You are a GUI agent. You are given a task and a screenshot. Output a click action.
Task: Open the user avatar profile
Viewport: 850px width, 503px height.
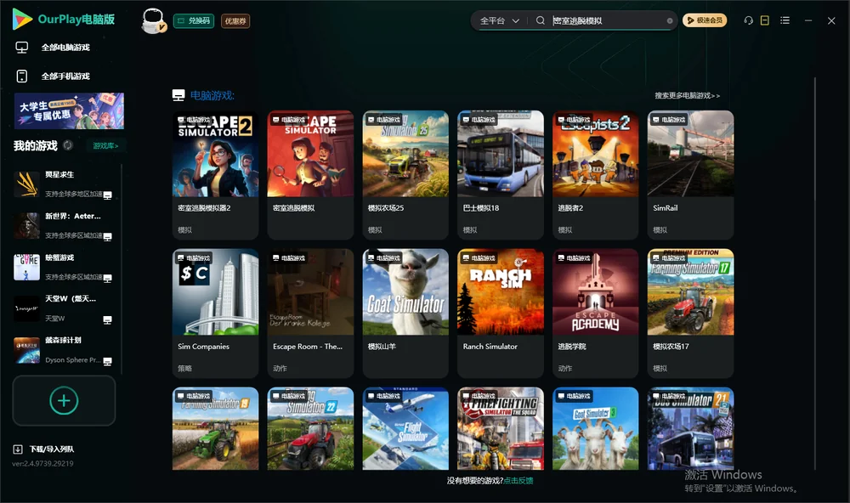coord(153,20)
